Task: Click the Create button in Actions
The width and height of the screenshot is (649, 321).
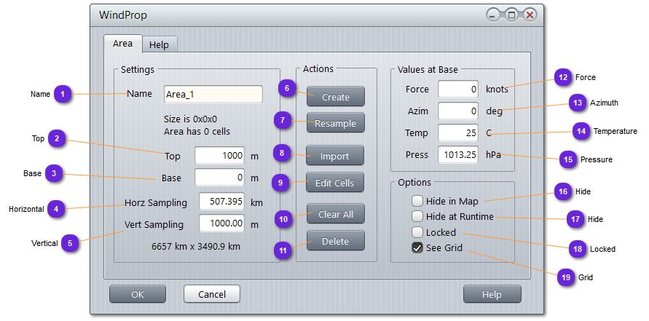Action: tap(335, 97)
